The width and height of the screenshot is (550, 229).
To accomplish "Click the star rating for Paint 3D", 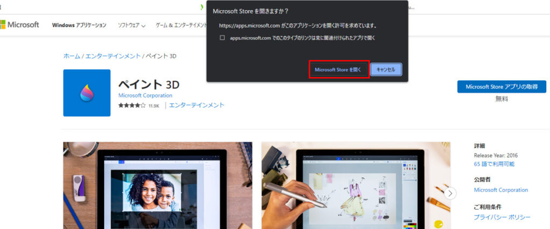I will [132, 105].
